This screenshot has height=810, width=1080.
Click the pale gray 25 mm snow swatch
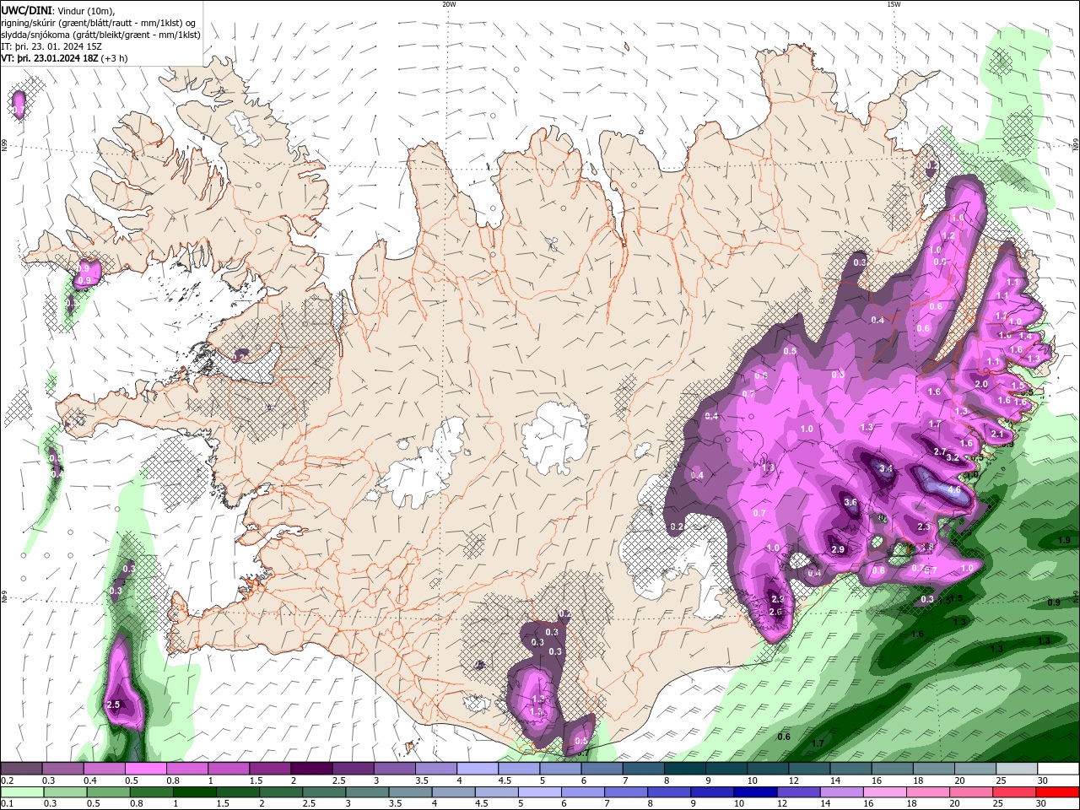coord(1017,769)
